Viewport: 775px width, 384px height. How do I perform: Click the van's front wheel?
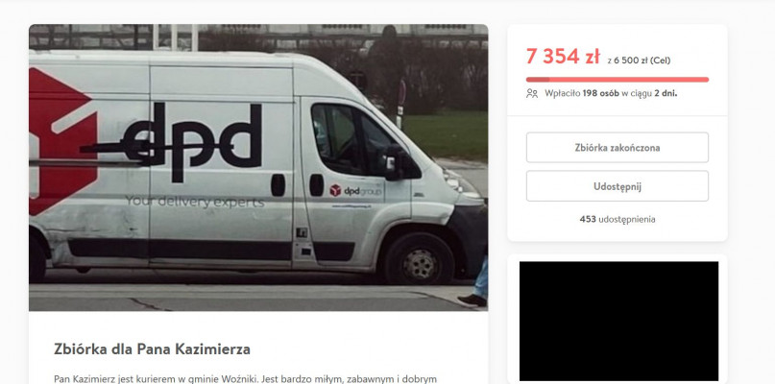point(419,258)
